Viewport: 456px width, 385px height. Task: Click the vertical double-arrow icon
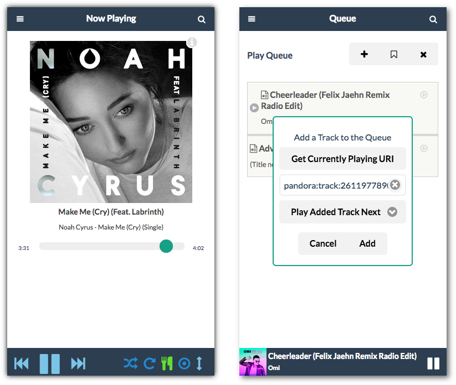tap(199, 363)
